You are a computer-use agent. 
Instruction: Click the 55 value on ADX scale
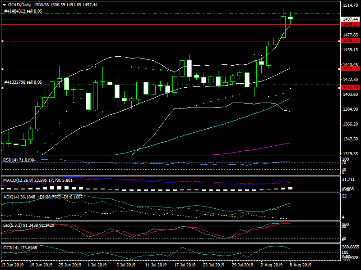pyautogui.click(x=345, y=196)
